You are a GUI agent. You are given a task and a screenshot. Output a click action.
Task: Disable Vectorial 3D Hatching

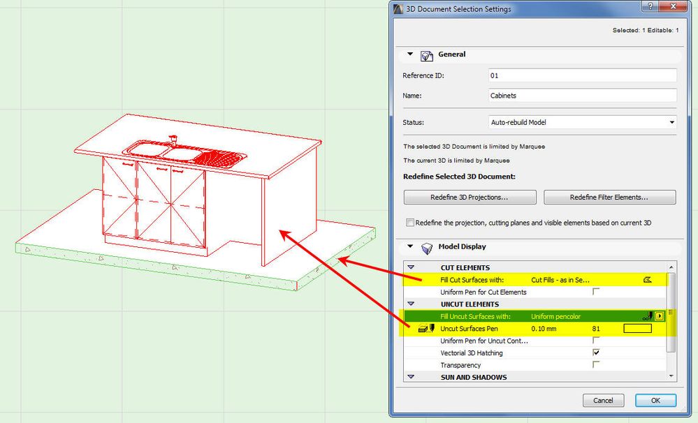point(597,352)
